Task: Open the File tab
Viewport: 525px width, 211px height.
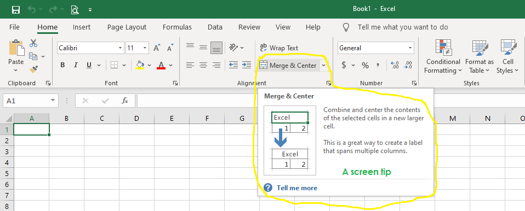Action: click(x=14, y=27)
